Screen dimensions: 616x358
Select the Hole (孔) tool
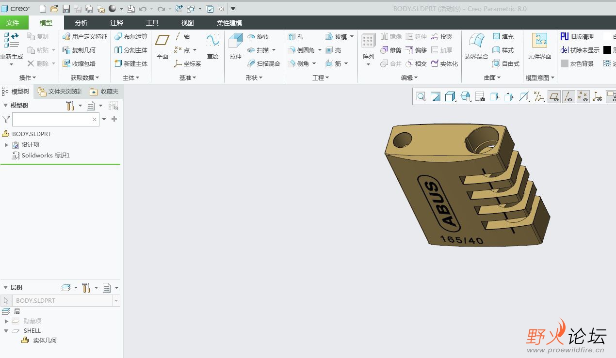tap(295, 37)
